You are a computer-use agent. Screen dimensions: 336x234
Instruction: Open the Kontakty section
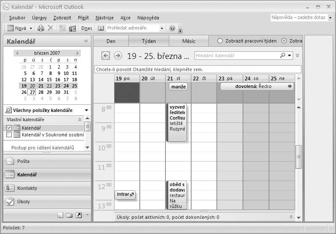point(47,188)
